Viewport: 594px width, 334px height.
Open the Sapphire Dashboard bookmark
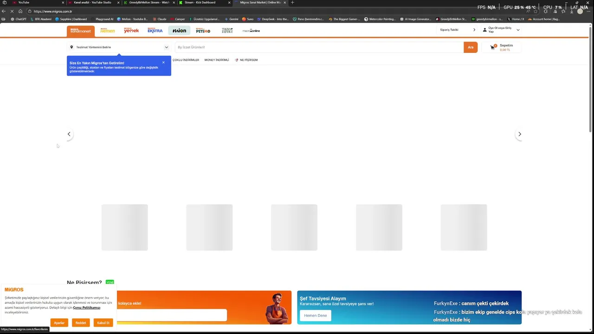click(71, 19)
